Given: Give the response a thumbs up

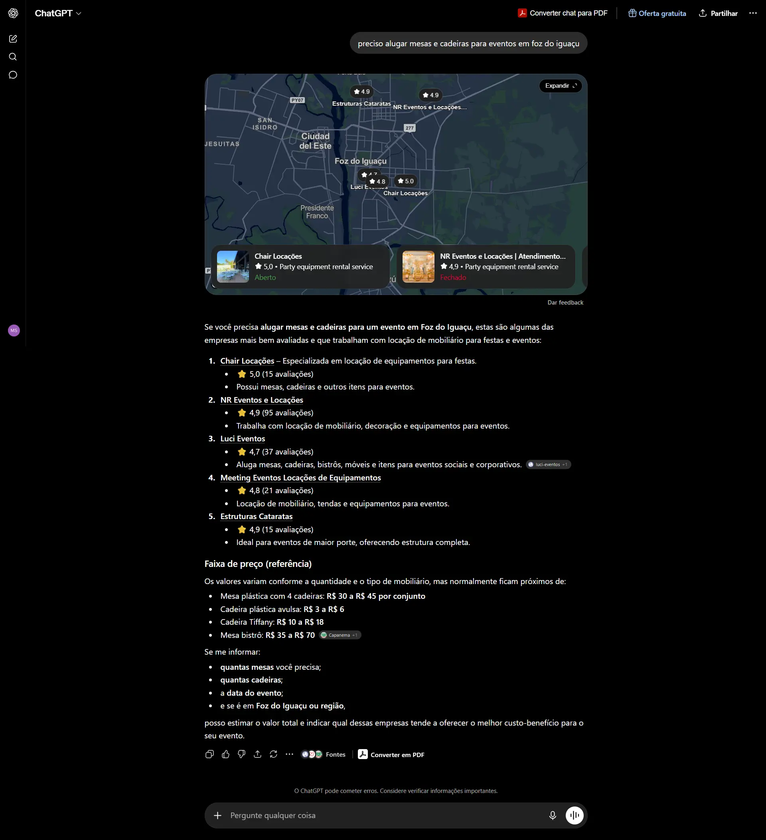Looking at the screenshot, I should 225,754.
